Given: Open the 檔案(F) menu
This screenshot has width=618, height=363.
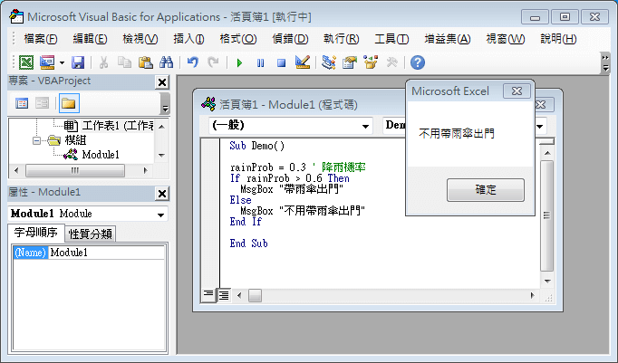Looking at the screenshot, I should pos(41,39).
